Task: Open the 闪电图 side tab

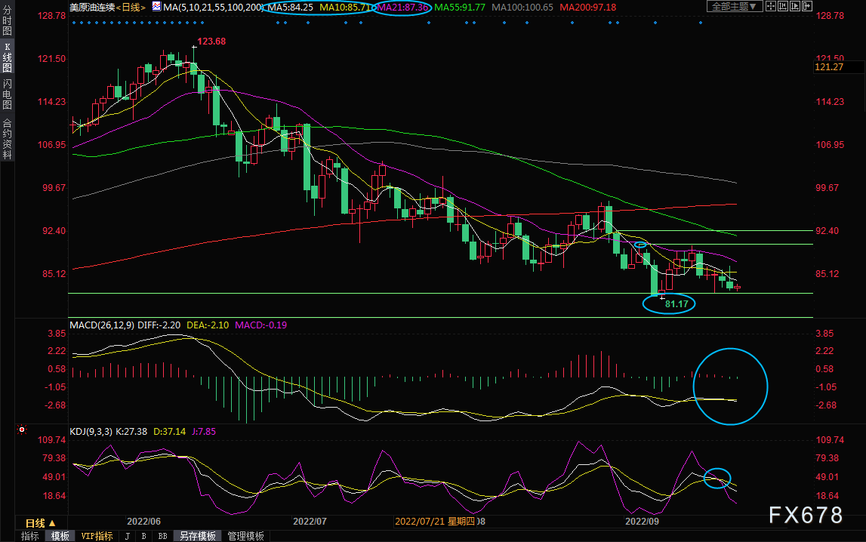Action: [8, 94]
